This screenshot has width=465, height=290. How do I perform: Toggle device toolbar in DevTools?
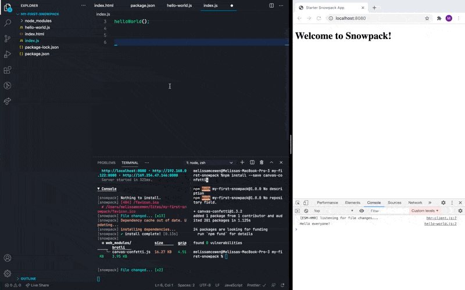306,202
